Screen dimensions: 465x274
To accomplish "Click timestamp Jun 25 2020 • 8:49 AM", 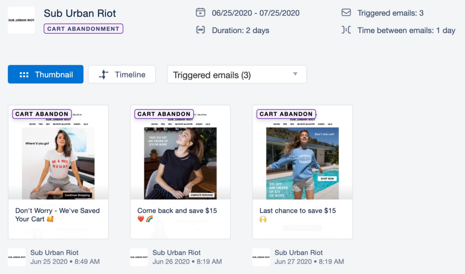I will coord(65,262).
